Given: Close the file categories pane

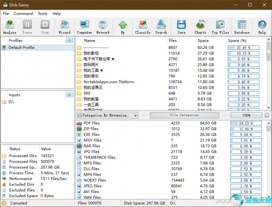Looking at the screenshot, I should pyautogui.click(x=267, y=115).
